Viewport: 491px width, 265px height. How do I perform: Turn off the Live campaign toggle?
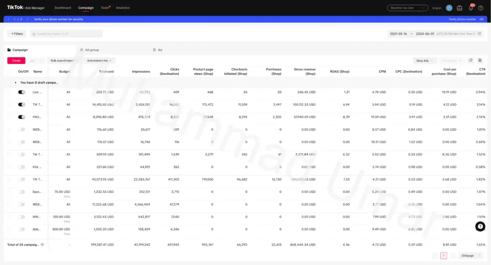click(22, 92)
